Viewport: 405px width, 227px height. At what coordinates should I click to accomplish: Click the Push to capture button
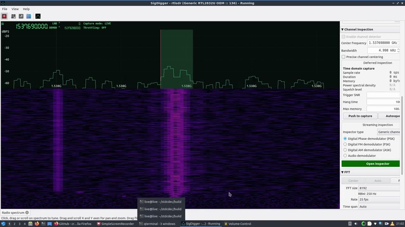(x=360, y=116)
